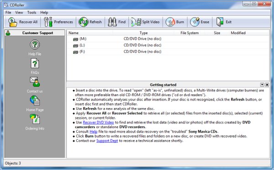Open the Tools menu
Image resolution: width=274 pixels, height=170 pixels.
[x=32, y=13]
